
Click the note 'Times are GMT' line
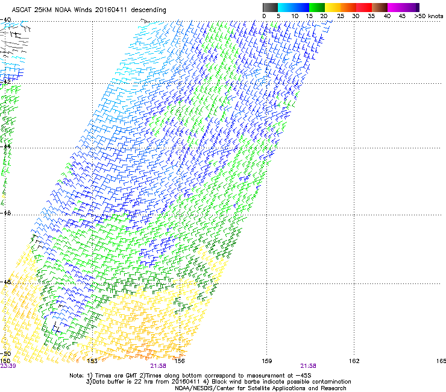(x=190, y=376)
